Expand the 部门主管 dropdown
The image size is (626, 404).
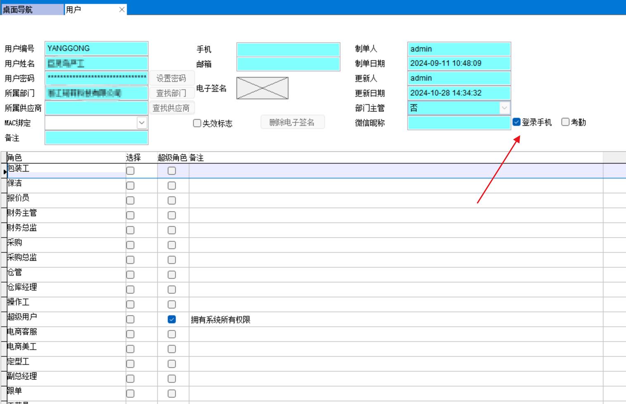(x=504, y=108)
